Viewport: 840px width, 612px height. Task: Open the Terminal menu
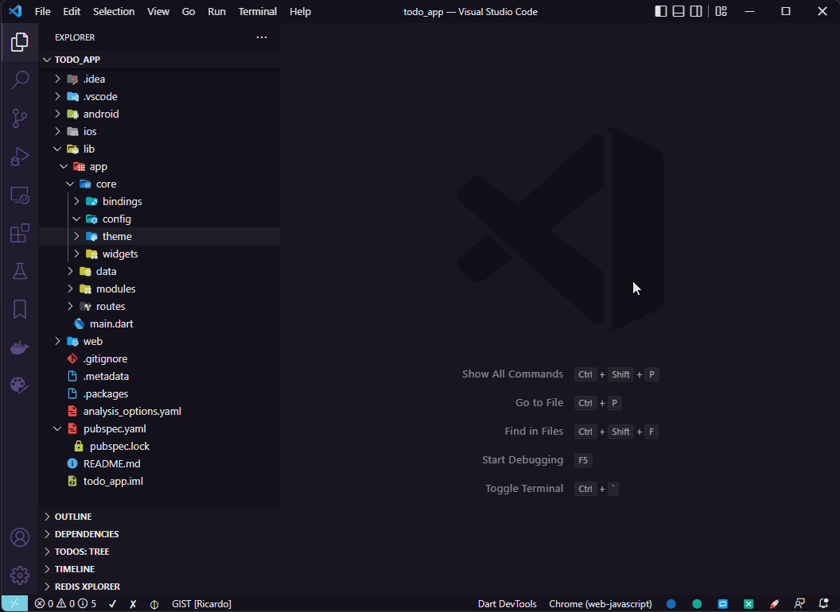point(257,11)
